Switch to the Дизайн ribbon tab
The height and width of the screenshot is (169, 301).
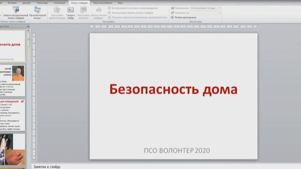pos(26,3)
